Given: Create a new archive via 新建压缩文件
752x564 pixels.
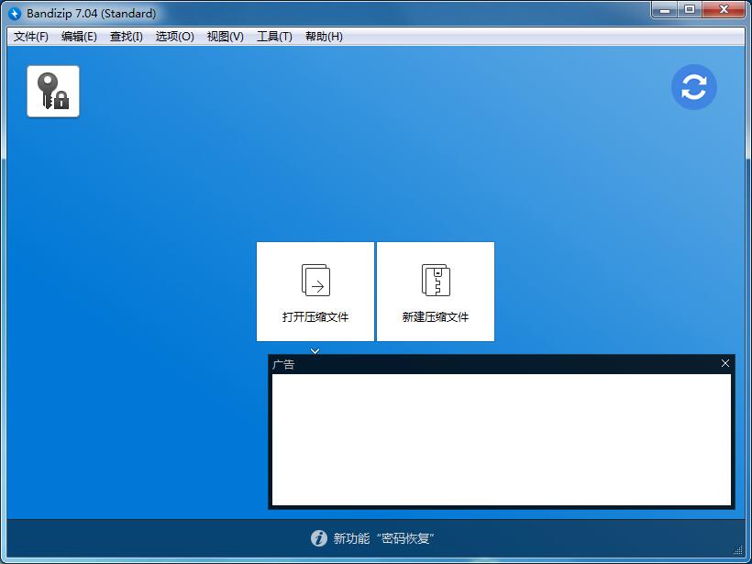Looking at the screenshot, I should point(436,291).
